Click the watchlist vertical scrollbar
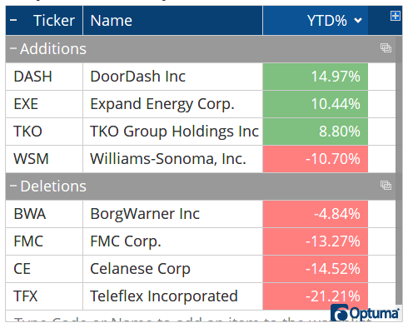408x328 pixels. tap(399, 172)
